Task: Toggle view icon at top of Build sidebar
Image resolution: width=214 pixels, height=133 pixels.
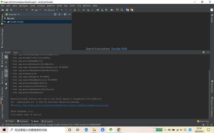Action: (6, 57)
